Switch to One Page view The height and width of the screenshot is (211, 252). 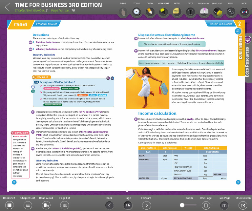206,205
